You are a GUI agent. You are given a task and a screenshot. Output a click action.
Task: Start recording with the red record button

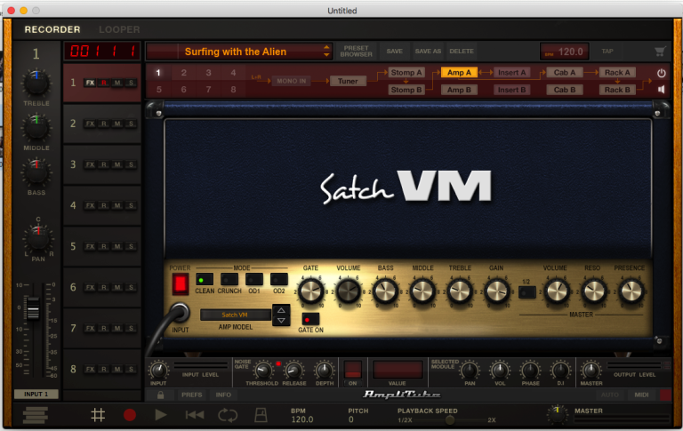point(129,415)
